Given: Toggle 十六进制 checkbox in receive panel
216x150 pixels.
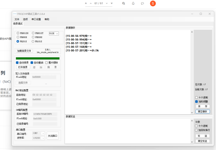Looking at the screenshot, I should coord(196,98).
